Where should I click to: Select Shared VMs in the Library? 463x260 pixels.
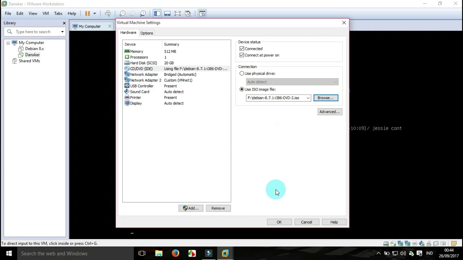point(29,61)
